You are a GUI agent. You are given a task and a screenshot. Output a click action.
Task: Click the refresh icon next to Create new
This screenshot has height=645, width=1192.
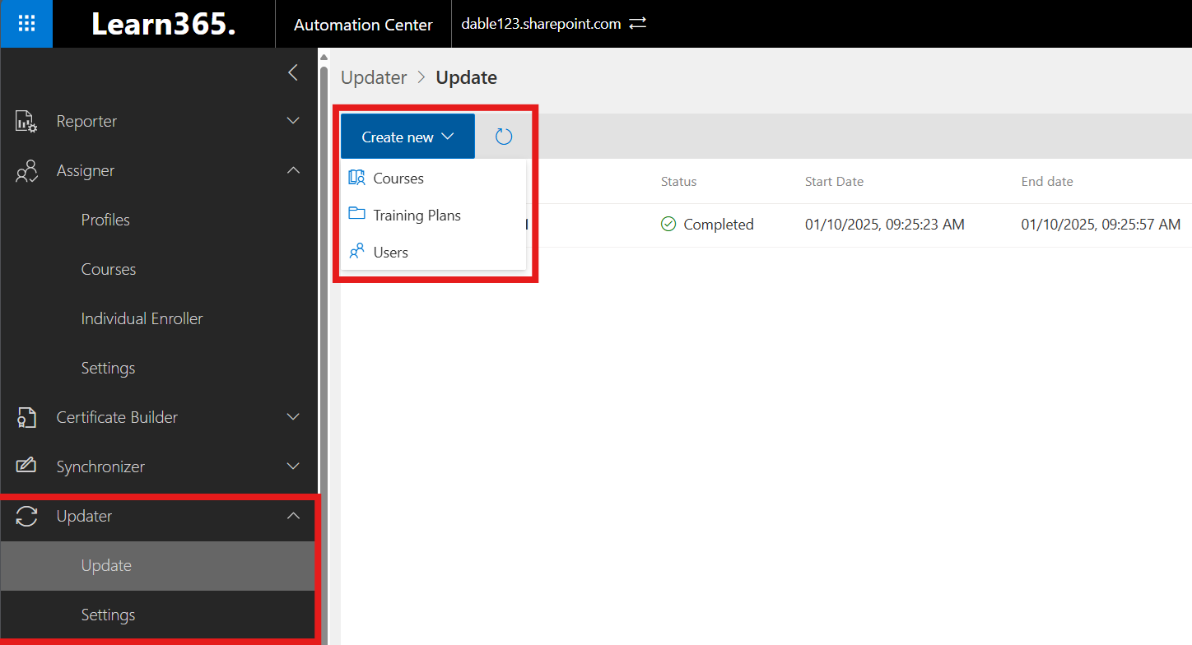coord(504,137)
